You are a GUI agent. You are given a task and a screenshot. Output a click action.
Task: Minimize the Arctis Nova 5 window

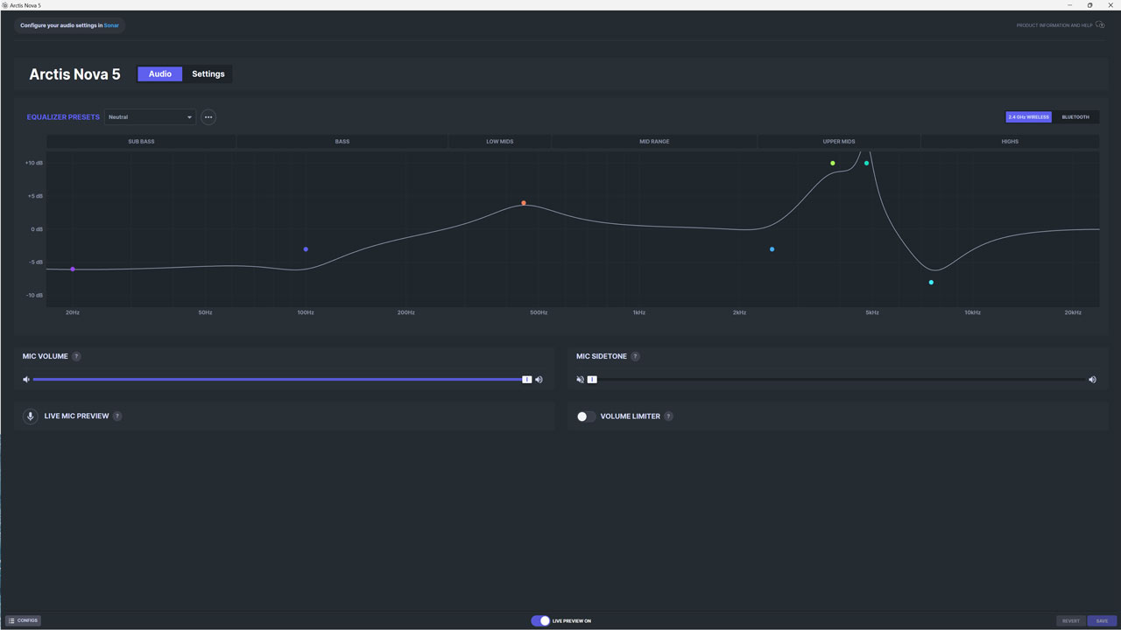[x=1069, y=5]
